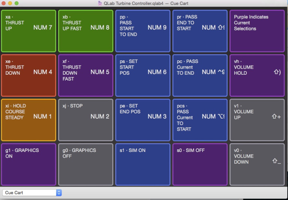Click the QLab document icon in title bar
This screenshot has width=288, height=200.
coord(100,3)
